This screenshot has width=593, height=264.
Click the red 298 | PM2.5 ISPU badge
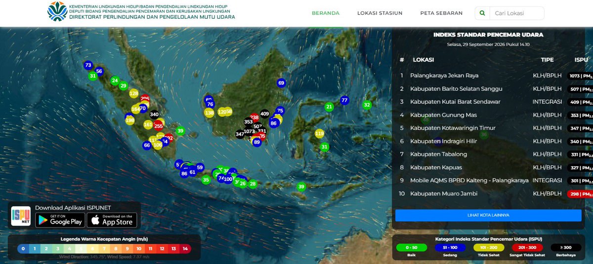pyautogui.click(x=580, y=194)
